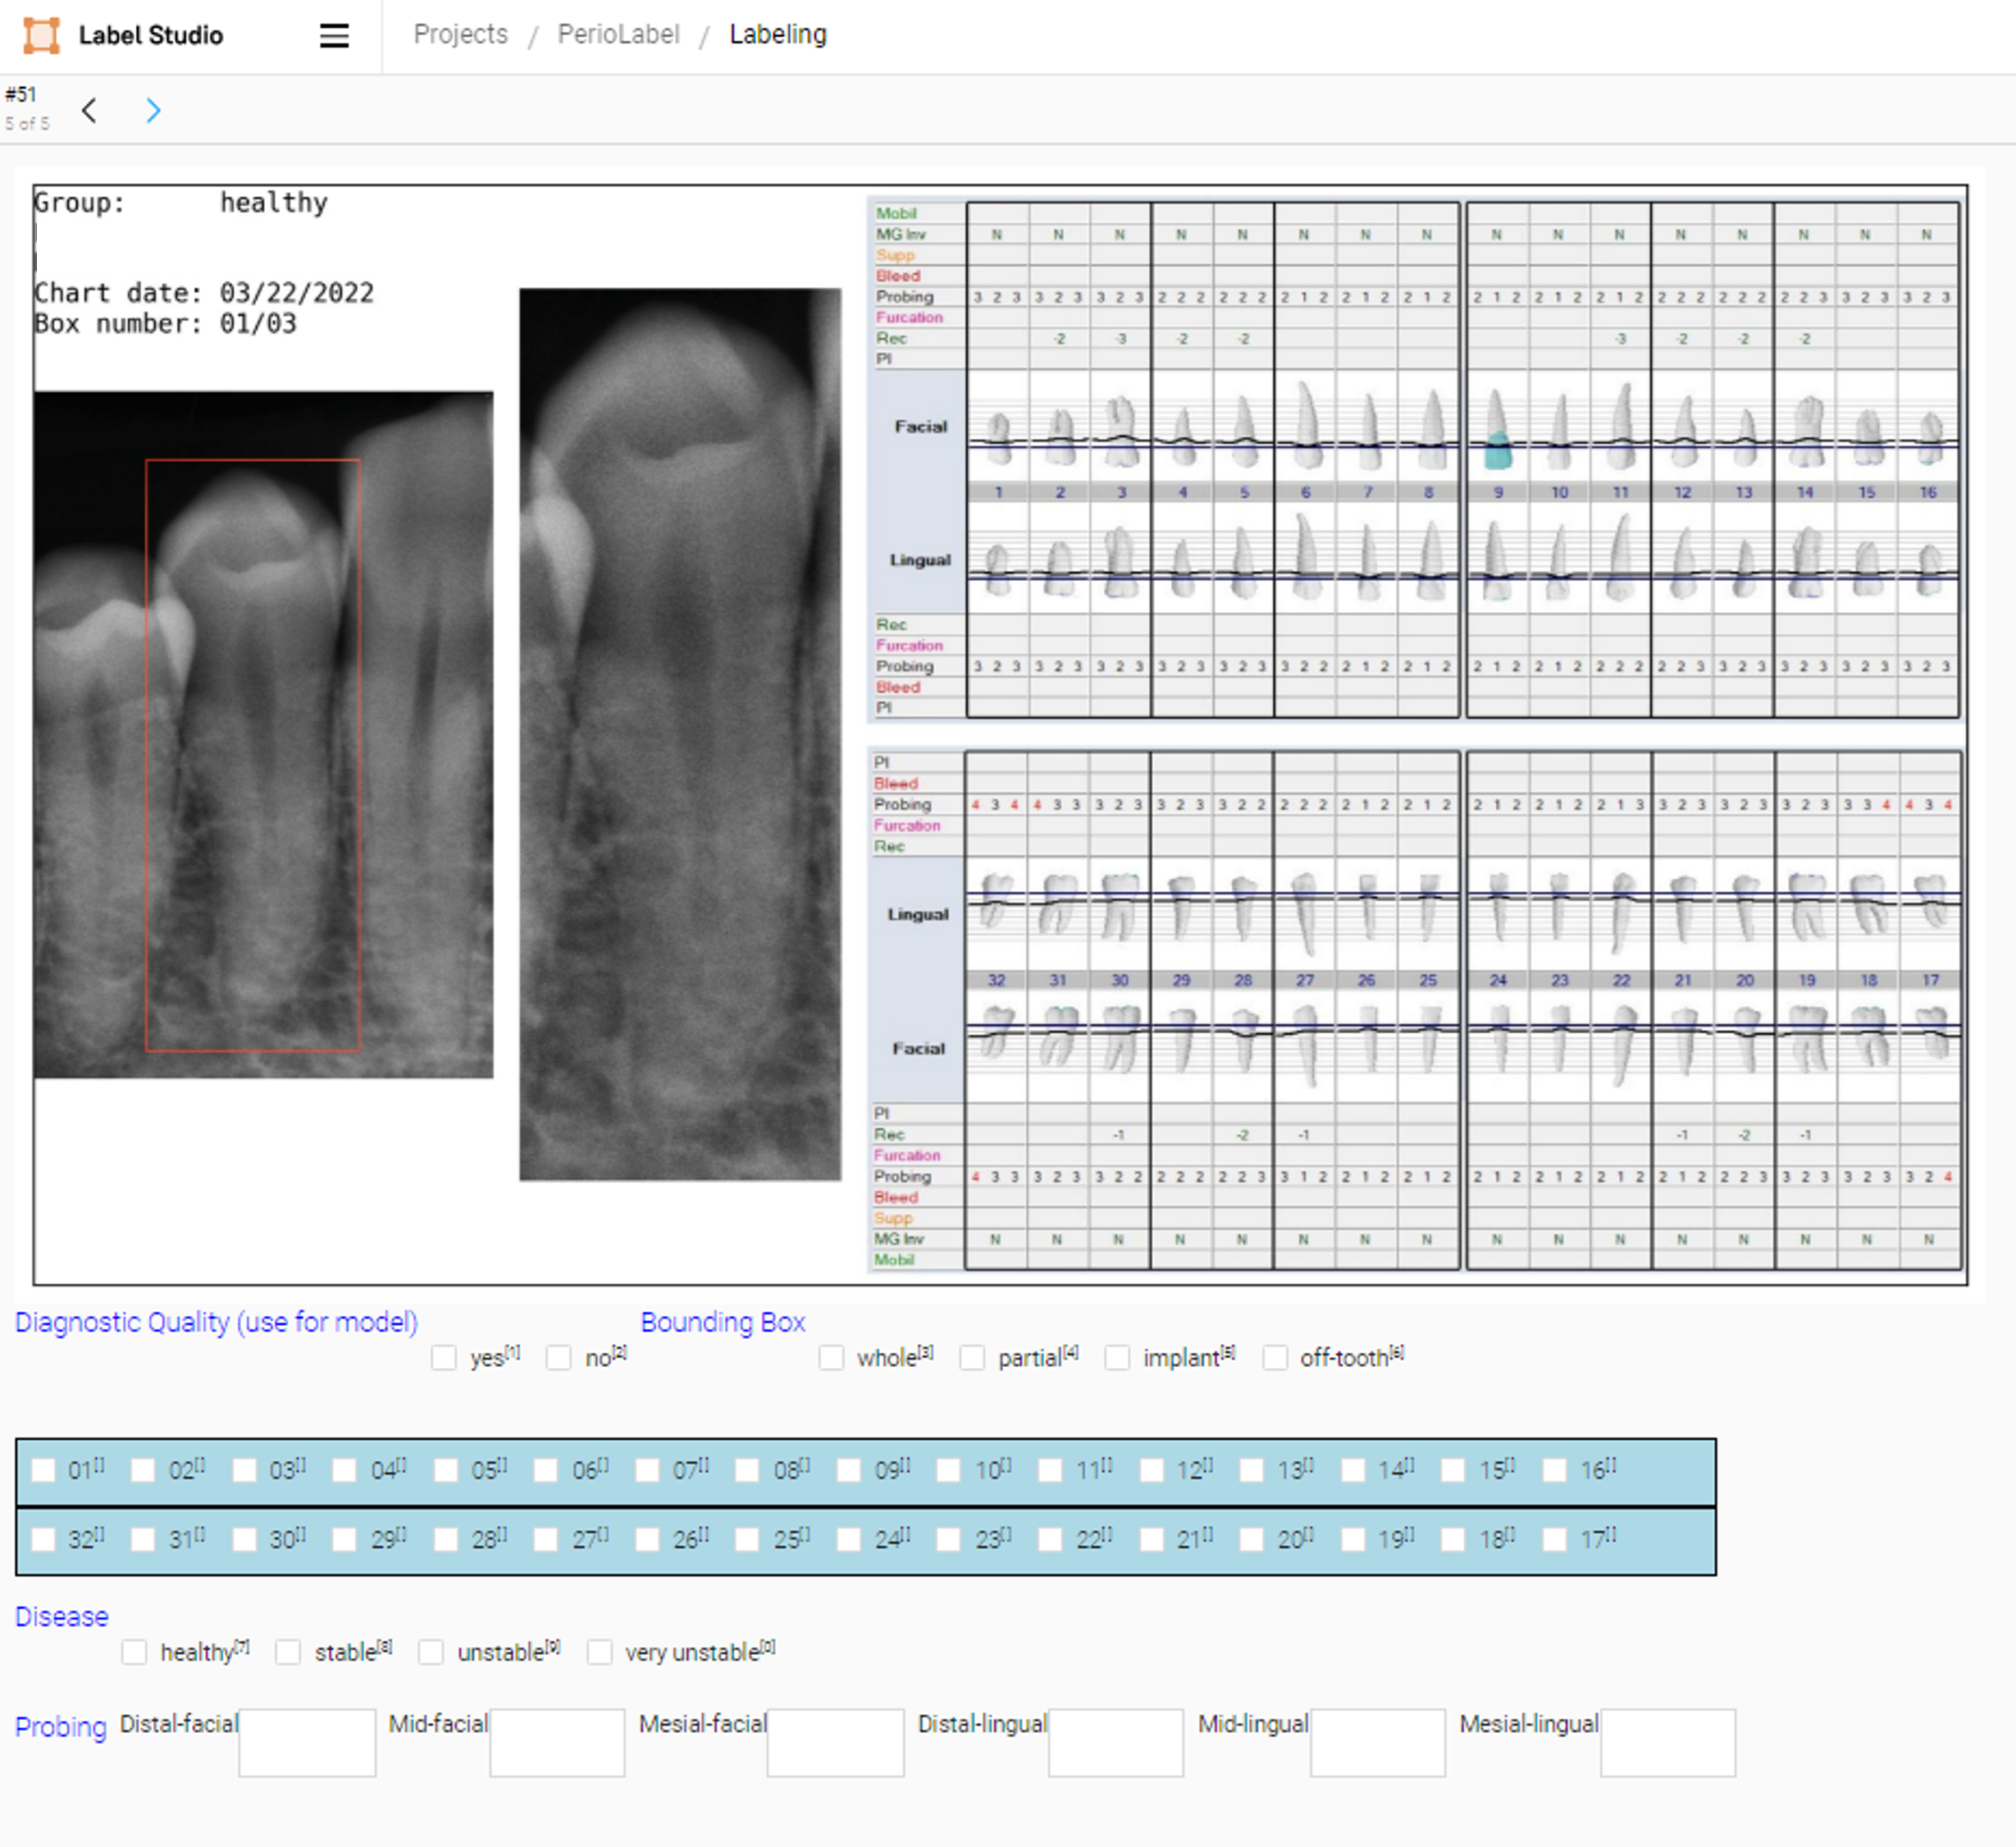Check Diagnostic Quality yes box
The image size is (2016, 1847).
point(444,1358)
